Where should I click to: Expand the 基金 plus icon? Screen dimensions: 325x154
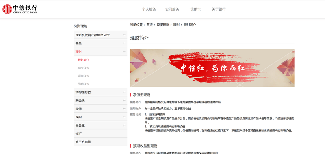124,43
